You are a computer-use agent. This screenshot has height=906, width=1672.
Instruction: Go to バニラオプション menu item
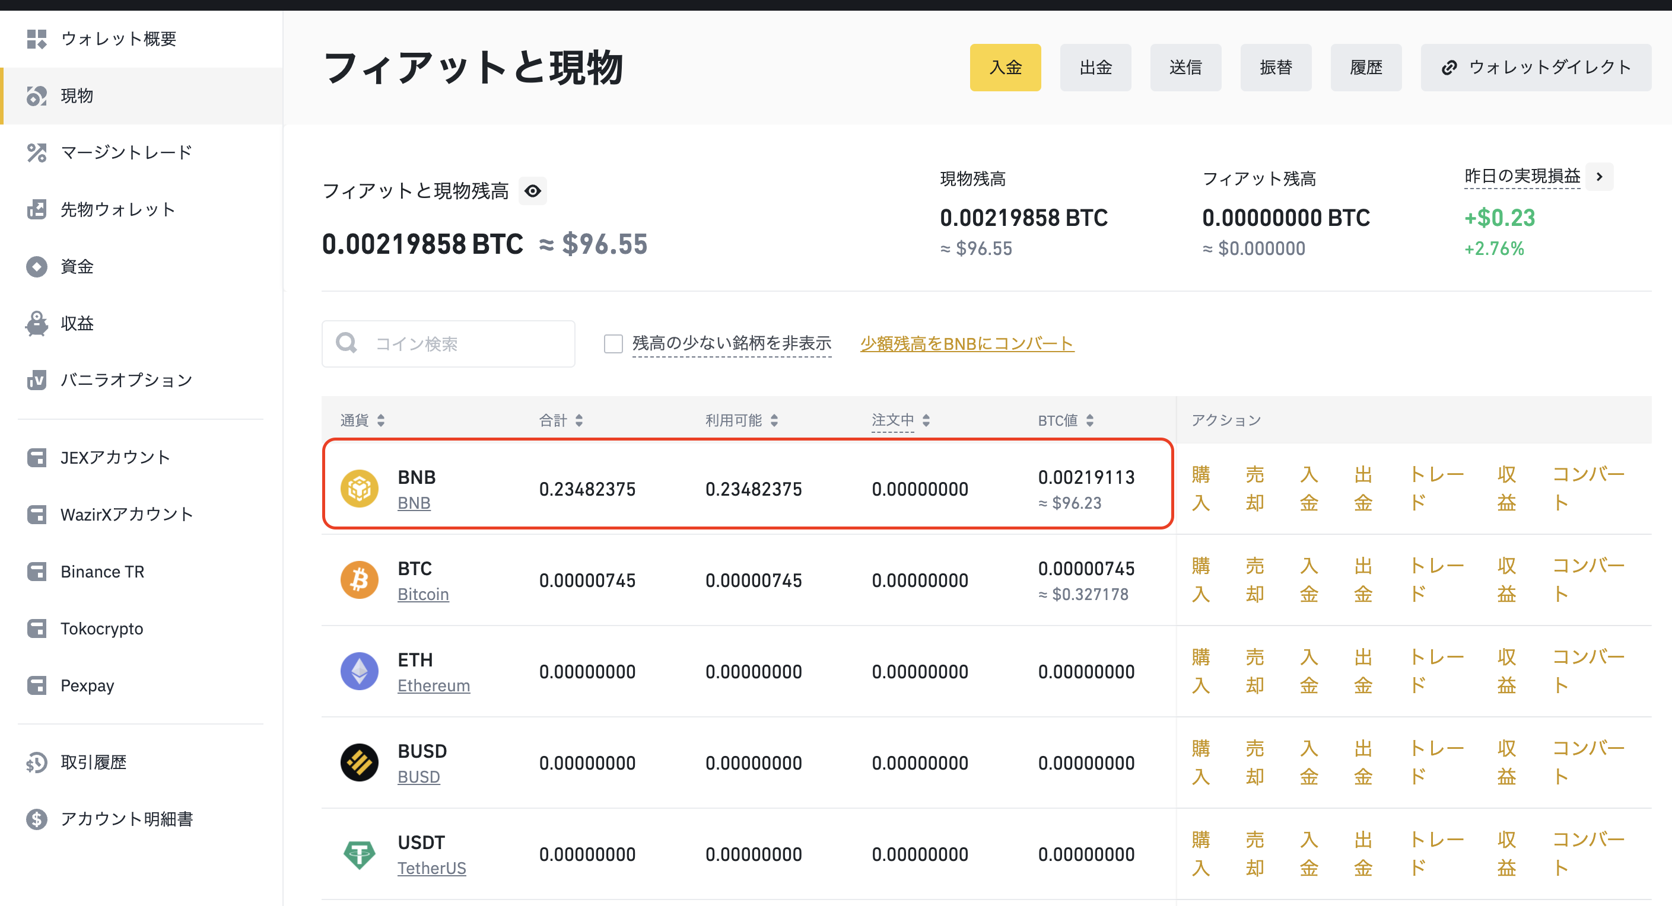coord(126,380)
